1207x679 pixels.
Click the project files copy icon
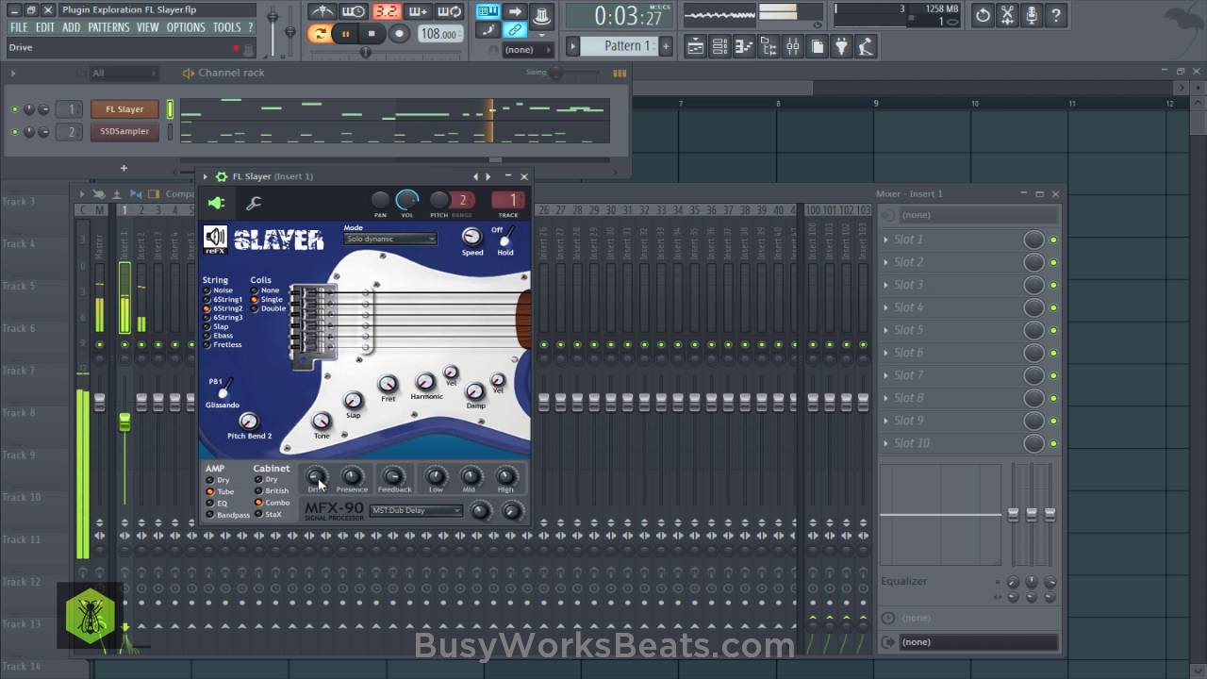pyautogui.click(x=818, y=46)
